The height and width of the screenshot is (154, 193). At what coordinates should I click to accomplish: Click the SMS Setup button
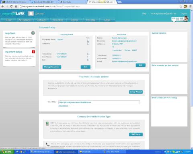136,134
